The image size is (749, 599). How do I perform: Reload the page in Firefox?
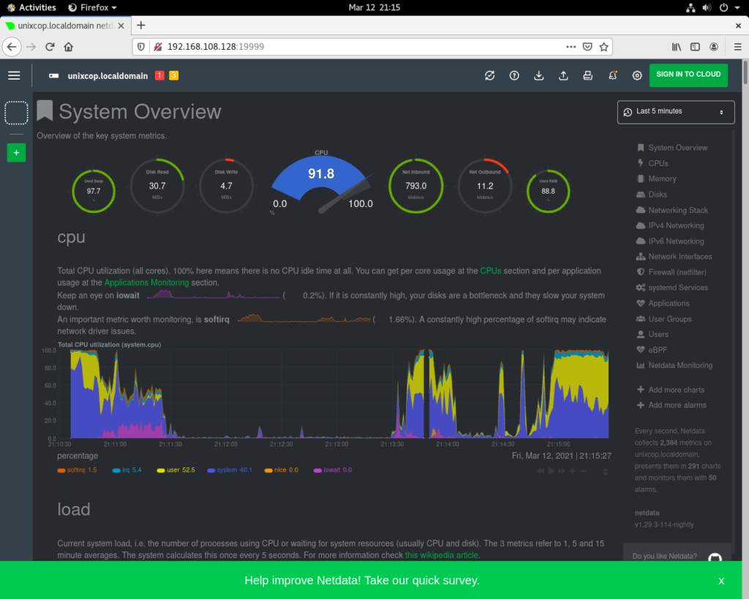click(50, 47)
